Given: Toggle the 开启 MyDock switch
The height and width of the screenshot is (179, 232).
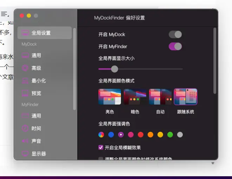Looking at the screenshot, I should (175, 34).
